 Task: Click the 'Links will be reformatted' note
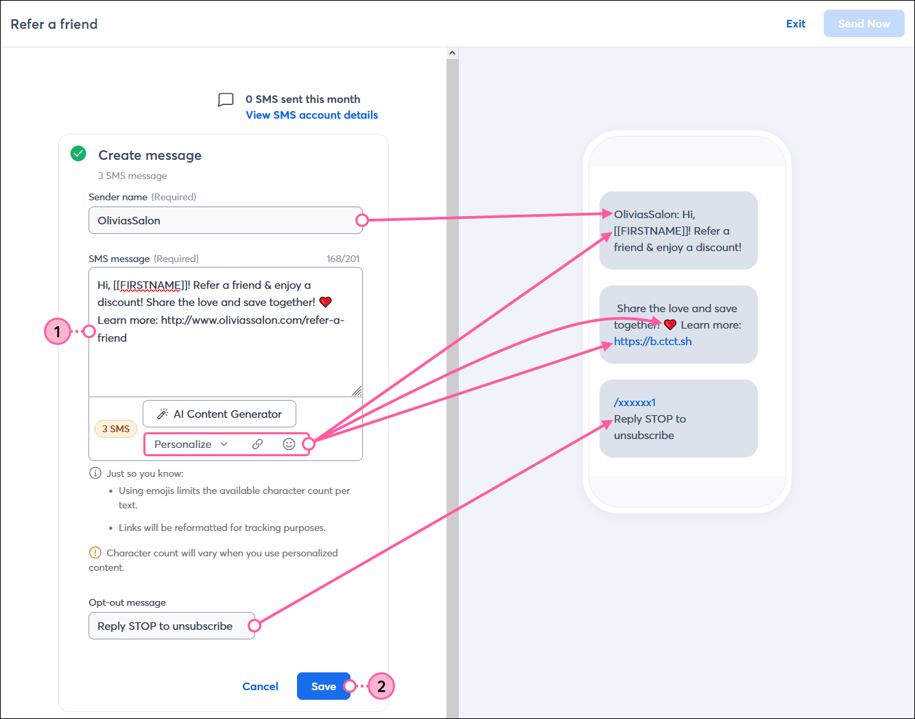[222, 528]
